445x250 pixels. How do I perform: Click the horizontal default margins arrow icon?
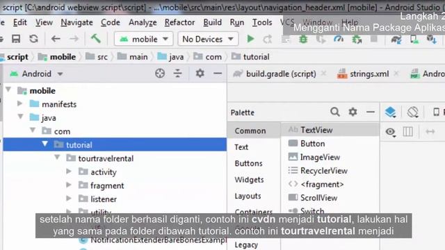click(430, 131)
